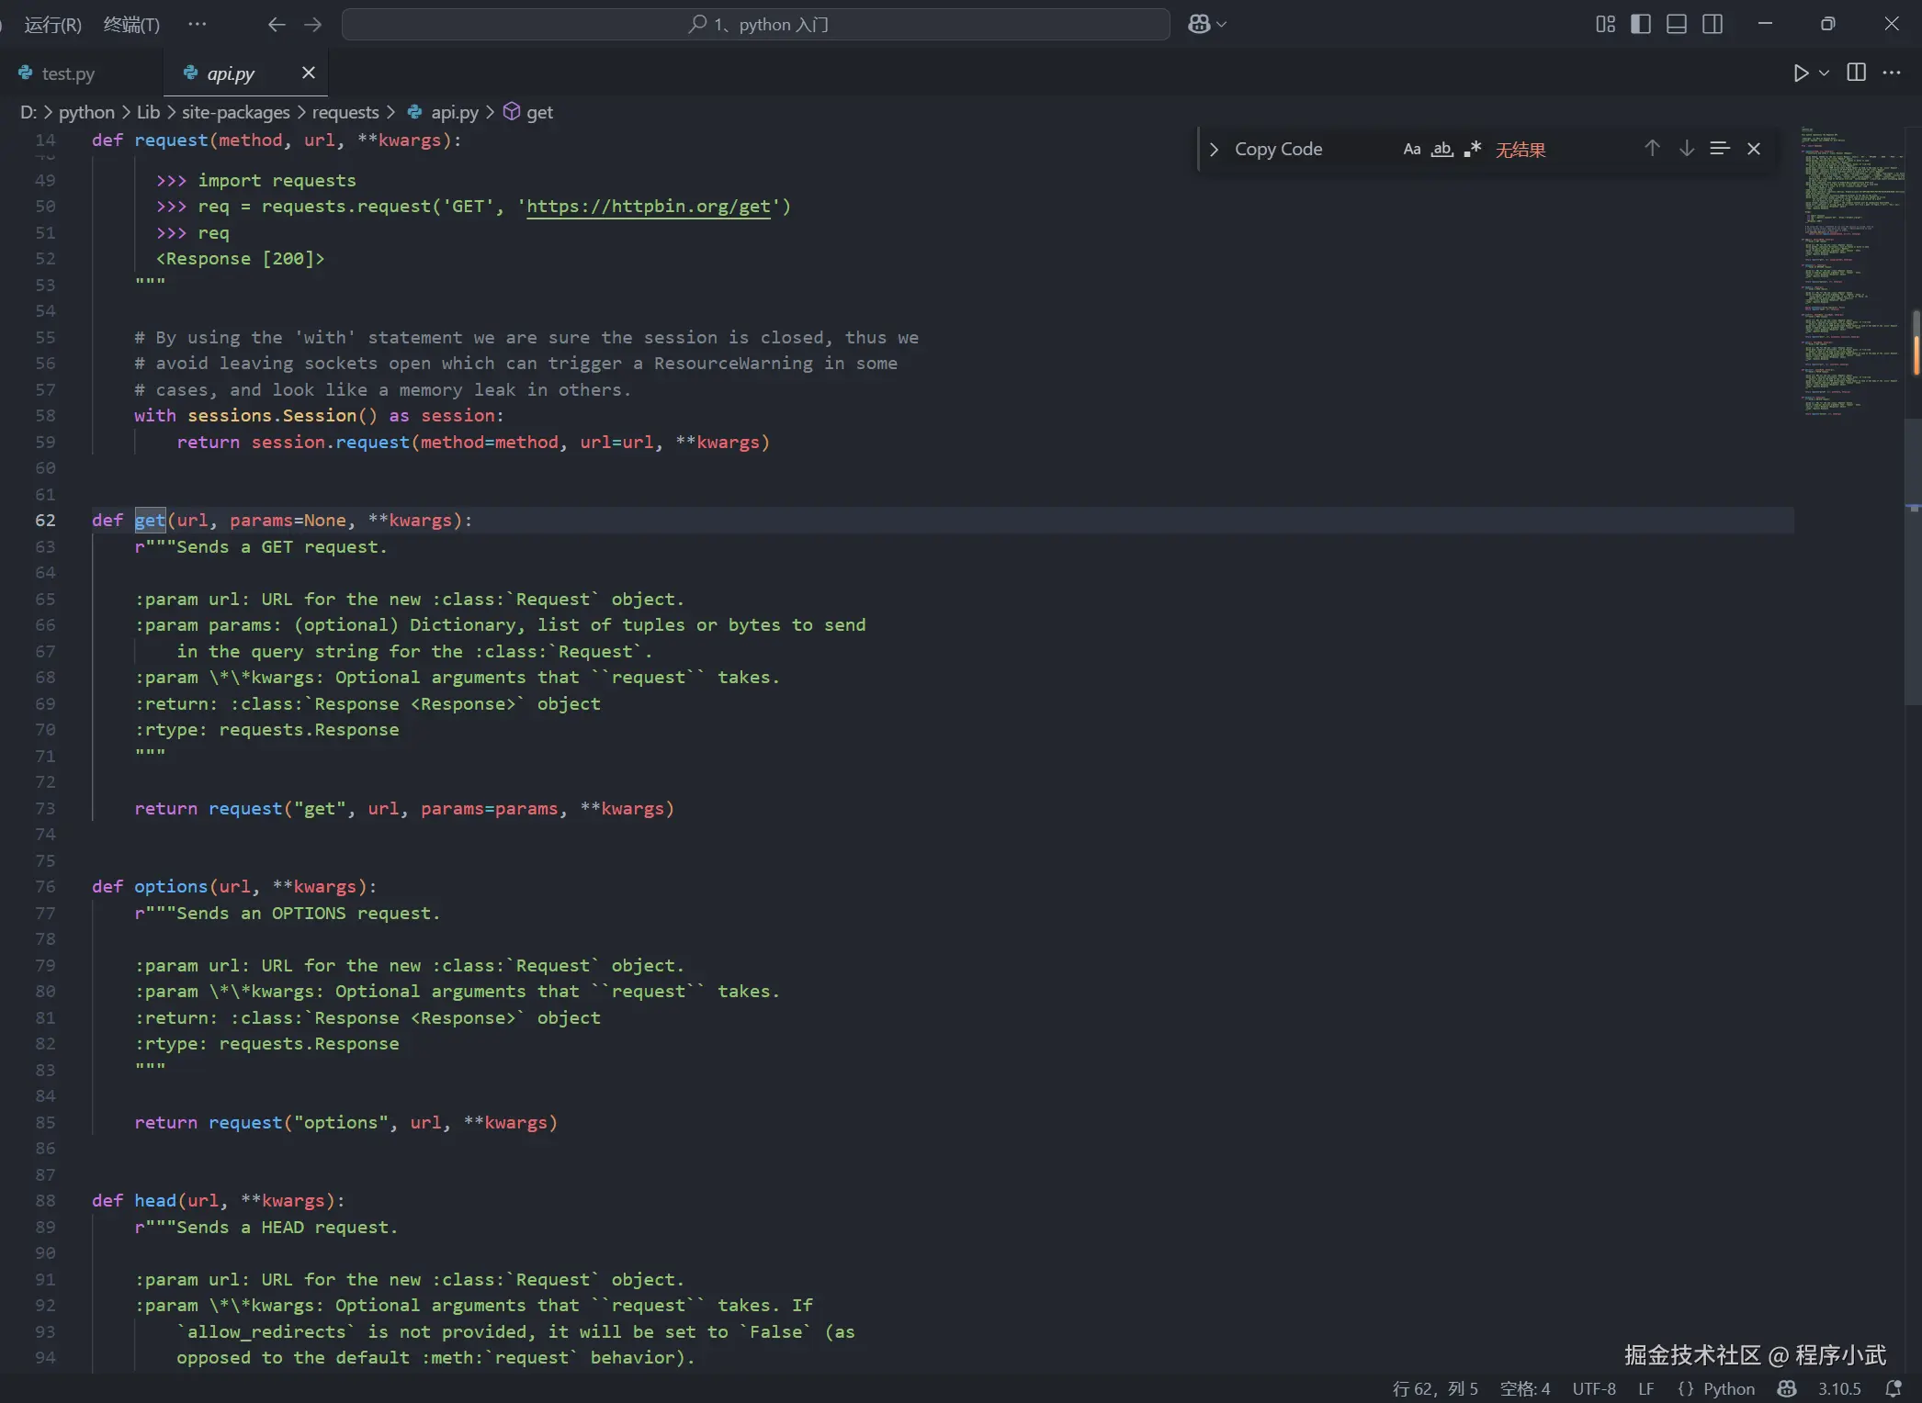Toggle the bottom panel layout icon
The width and height of the screenshot is (1922, 1403).
[1677, 25]
